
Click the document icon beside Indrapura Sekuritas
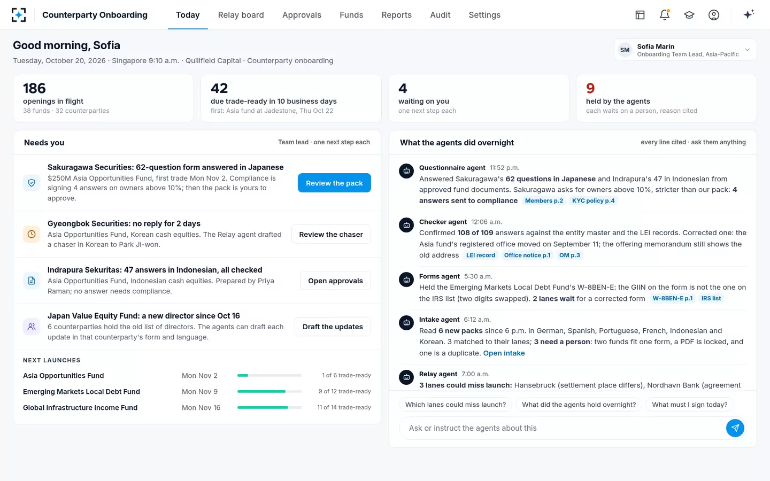pyautogui.click(x=32, y=281)
